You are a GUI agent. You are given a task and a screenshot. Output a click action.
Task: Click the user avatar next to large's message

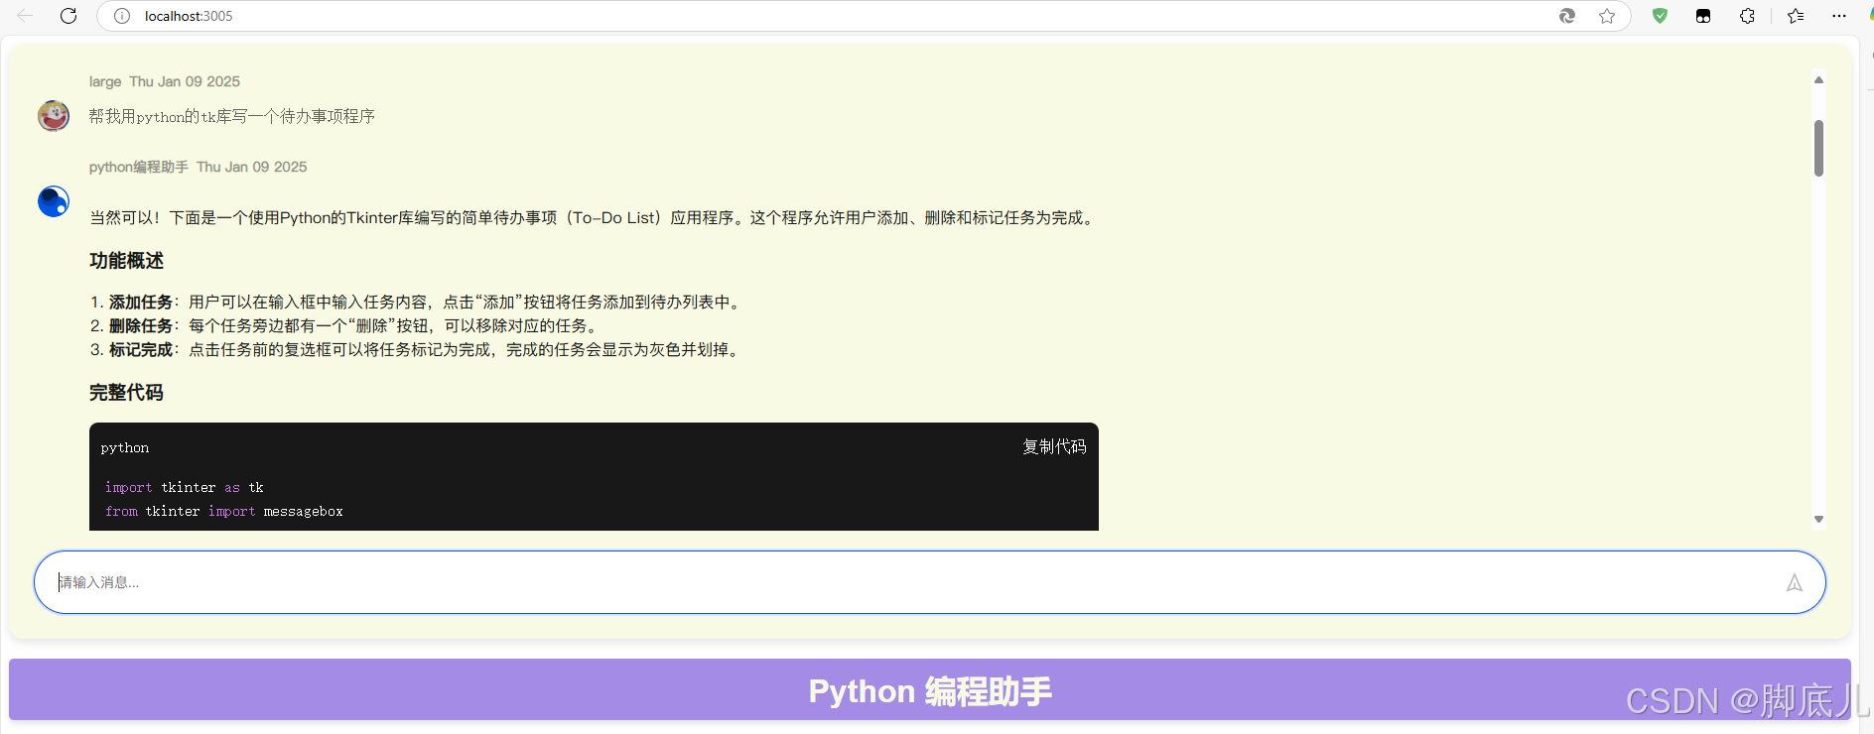pos(54,116)
